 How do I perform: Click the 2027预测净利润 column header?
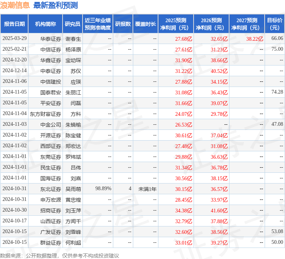(247, 24)
